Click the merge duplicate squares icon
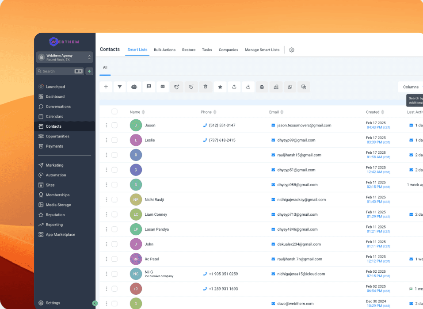The width and height of the screenshot is (423, 309). click(x=304, y=87)
